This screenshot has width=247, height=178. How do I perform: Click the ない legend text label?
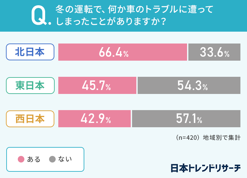(x=65, y=159)
